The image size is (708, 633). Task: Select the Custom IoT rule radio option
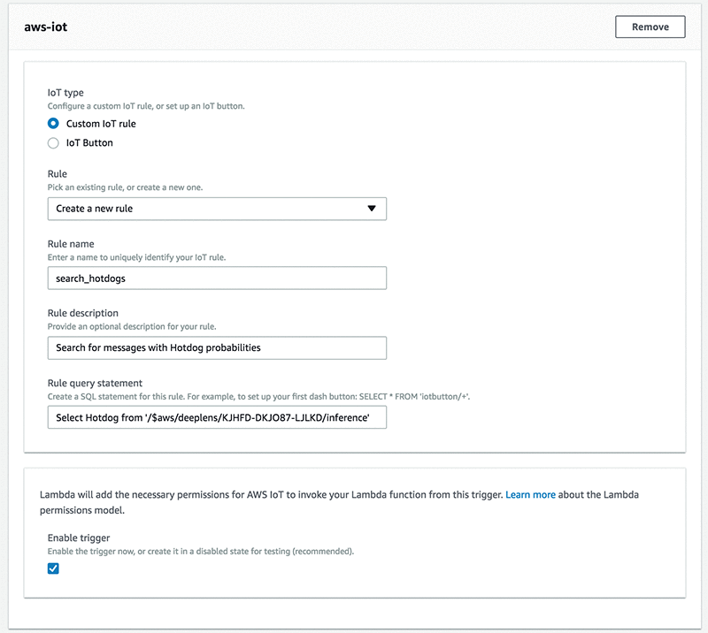pos(53,124)
